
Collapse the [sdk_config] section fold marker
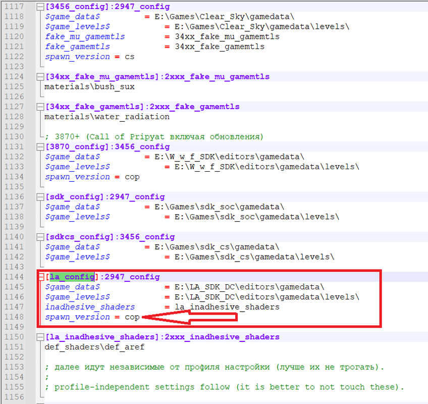coord(40,197)
